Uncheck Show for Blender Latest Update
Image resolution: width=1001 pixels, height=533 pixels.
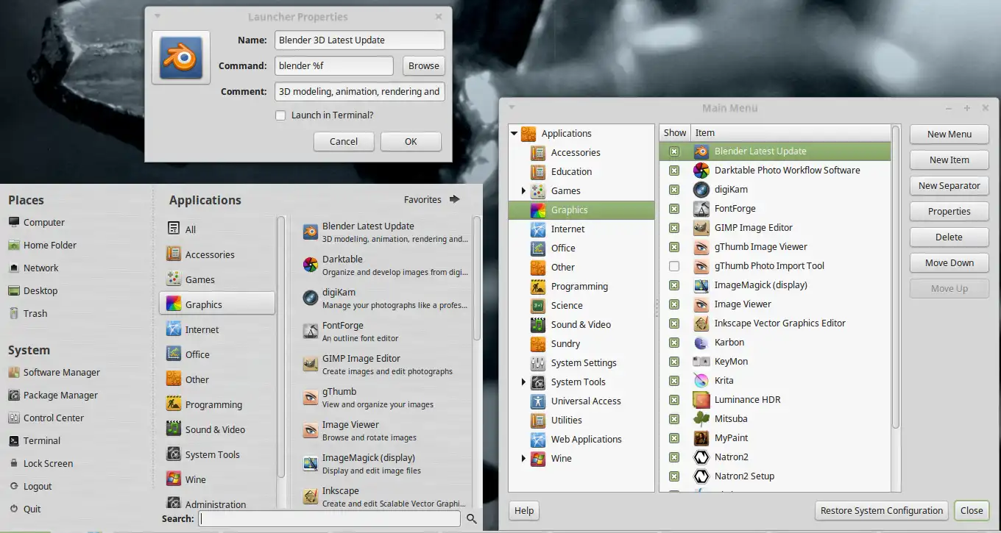coord(674,151)
